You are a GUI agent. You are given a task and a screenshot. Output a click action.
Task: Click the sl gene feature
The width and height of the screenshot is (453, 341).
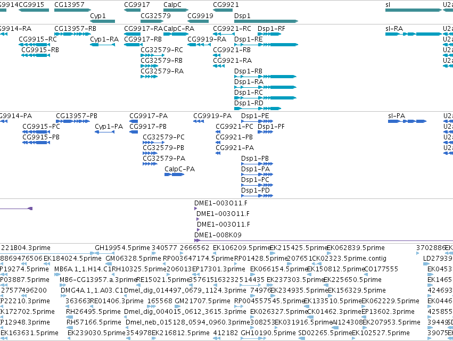tap(414, 10)
